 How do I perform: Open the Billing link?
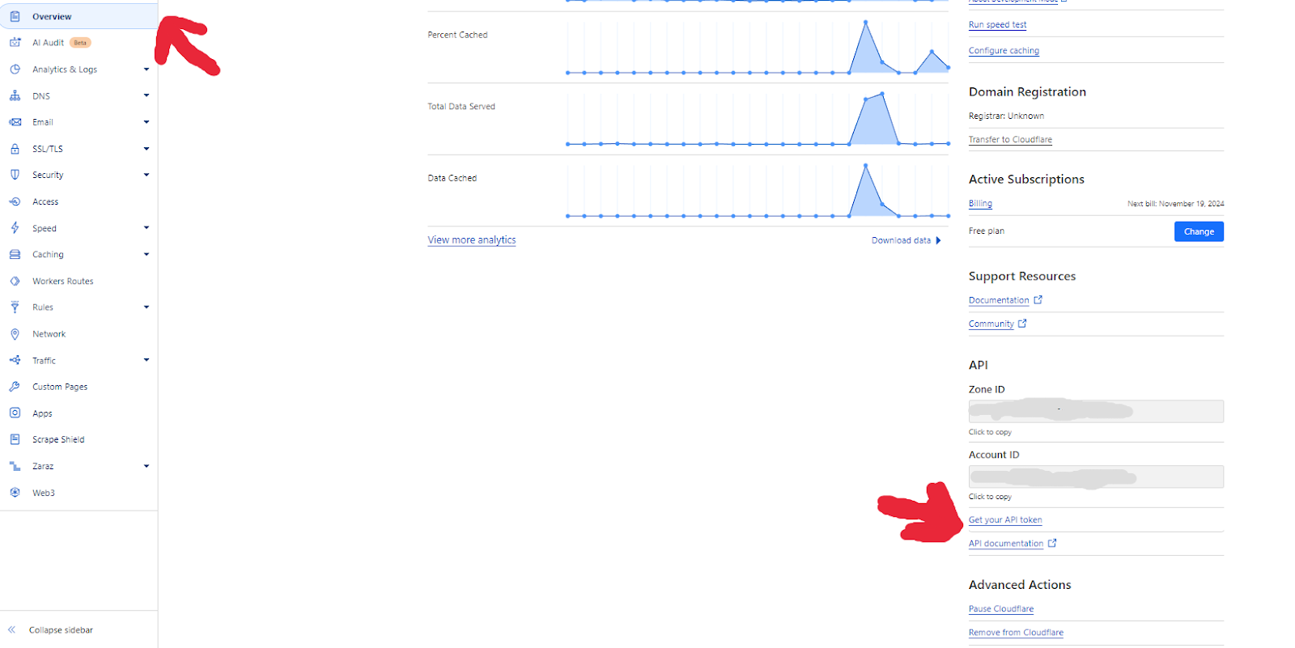[980, 204]
